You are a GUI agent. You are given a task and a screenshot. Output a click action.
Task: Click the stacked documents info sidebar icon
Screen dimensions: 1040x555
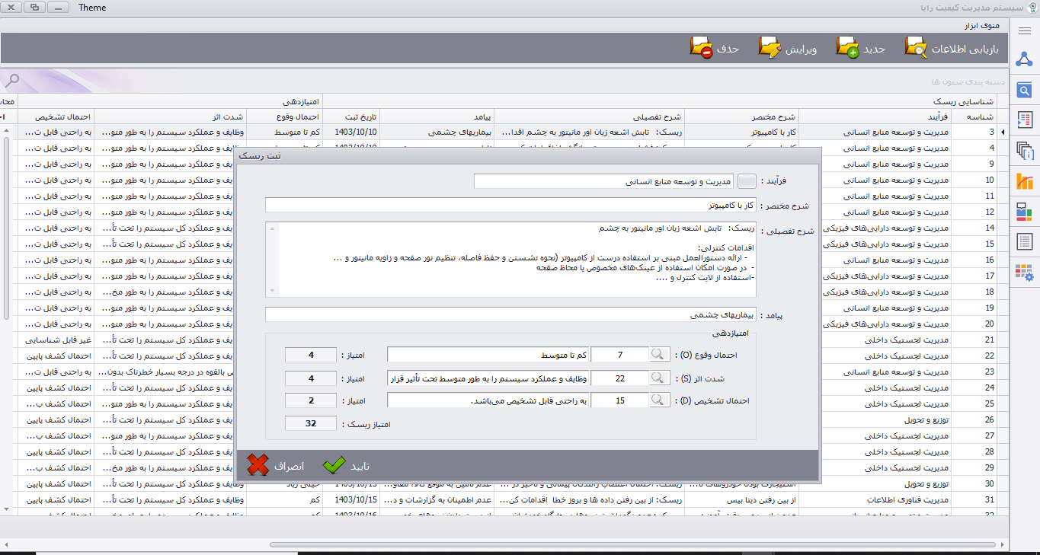coord(1025,151)
